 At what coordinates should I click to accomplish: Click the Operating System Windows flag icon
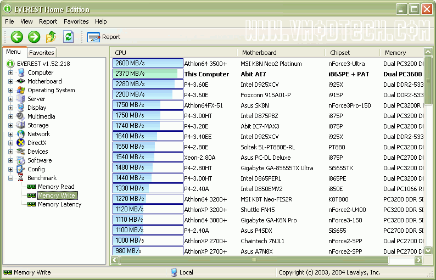tap(21, 90)
